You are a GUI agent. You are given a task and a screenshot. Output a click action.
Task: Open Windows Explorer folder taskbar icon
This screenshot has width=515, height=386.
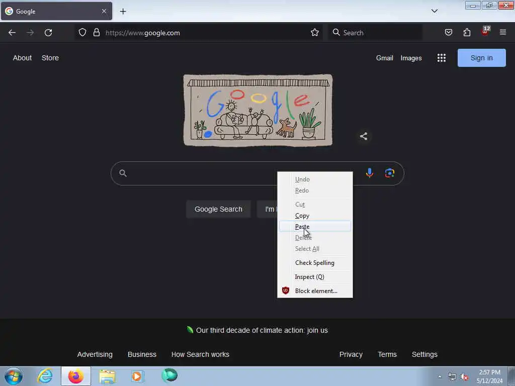tap(107, 376)
